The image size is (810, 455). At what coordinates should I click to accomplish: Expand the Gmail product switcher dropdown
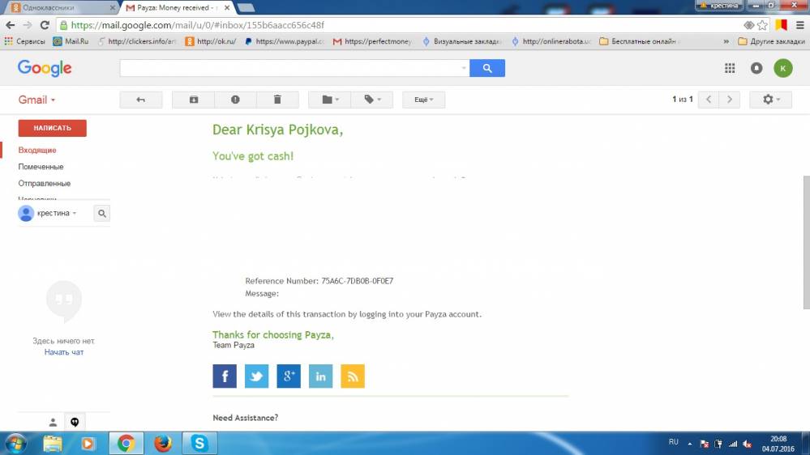pos(36,100)
